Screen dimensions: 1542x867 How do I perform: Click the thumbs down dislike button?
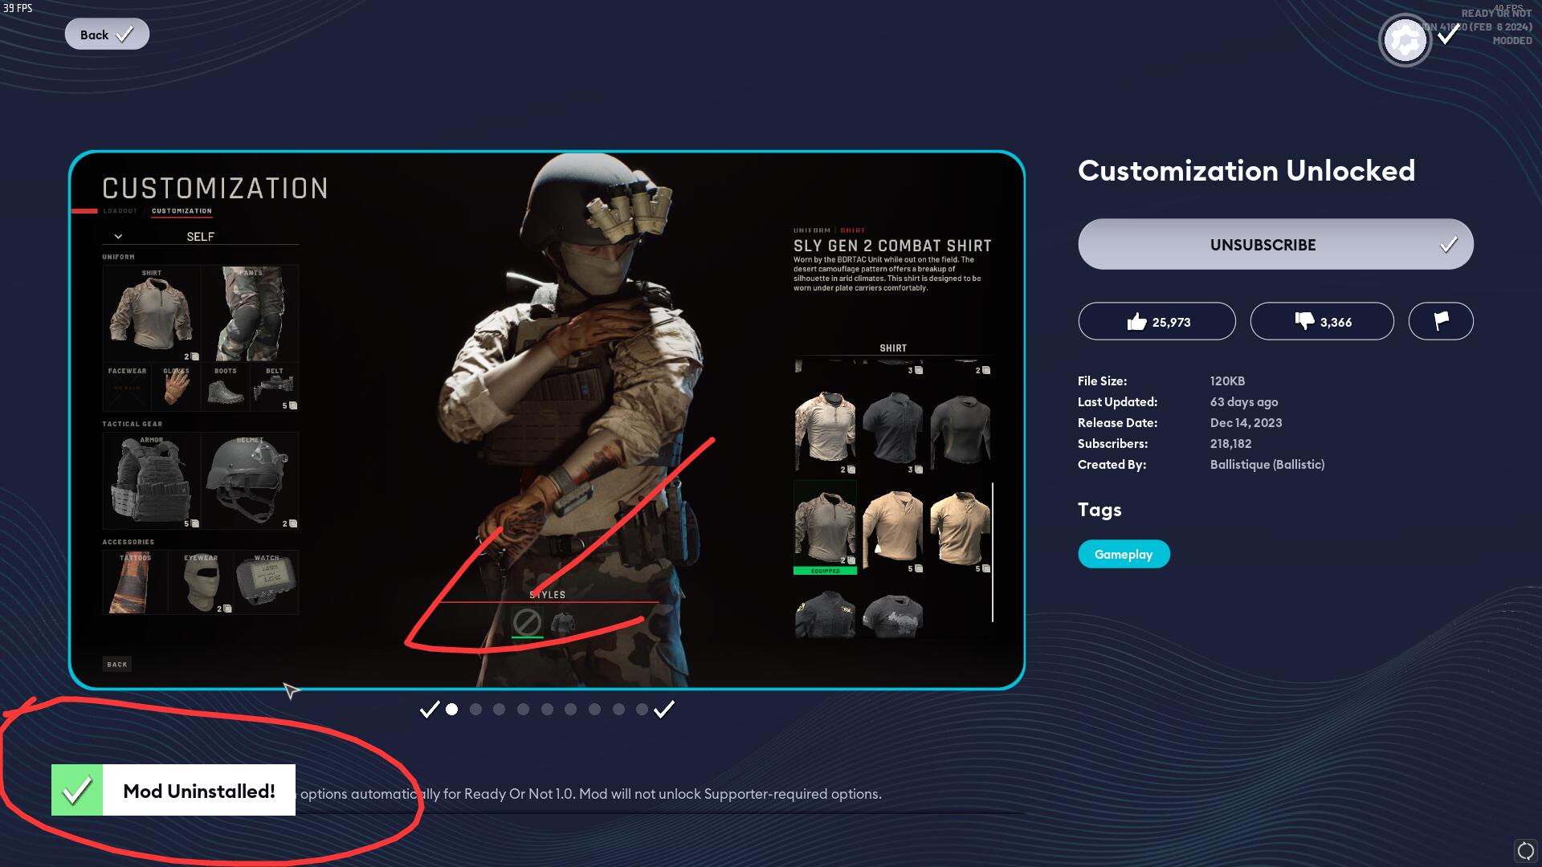[x=1322, y=321]
